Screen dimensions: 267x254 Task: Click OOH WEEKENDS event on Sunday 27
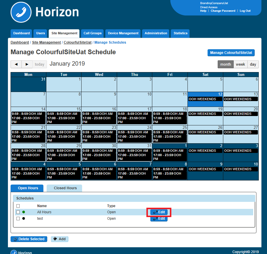pyautogui.click(x=241, y=132)
